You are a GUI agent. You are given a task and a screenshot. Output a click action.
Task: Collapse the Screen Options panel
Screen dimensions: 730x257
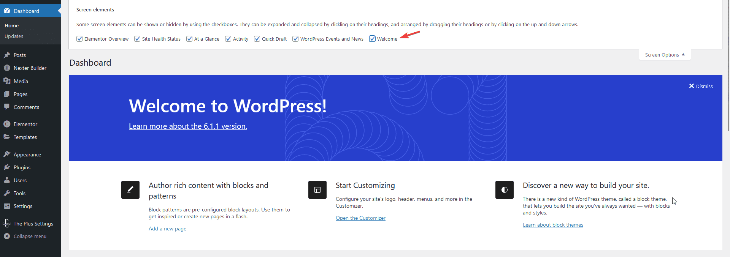coord(665,55)
